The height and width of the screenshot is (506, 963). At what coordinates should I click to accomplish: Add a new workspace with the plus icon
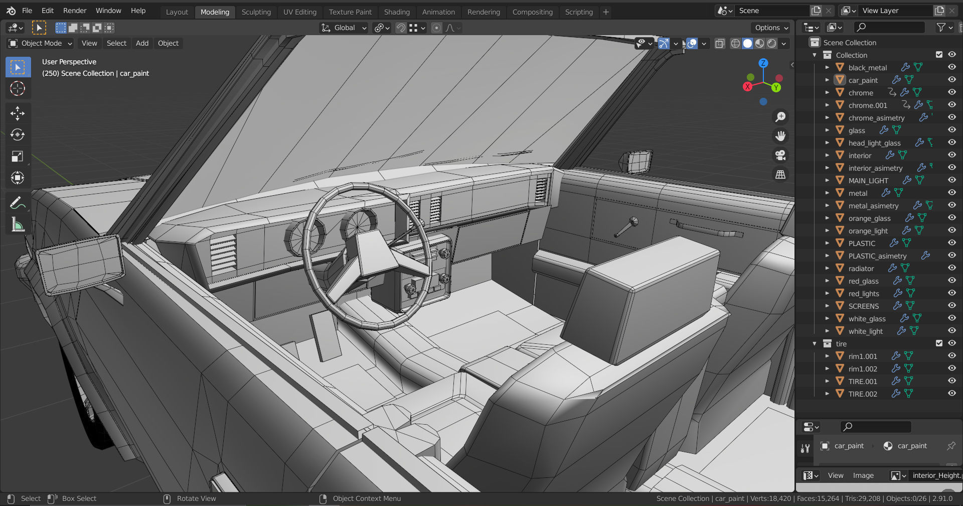pos(606,12)
